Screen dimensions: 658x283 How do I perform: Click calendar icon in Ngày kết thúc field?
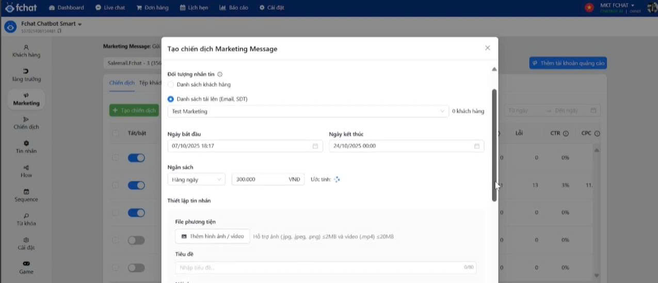[x=477, y=146]
